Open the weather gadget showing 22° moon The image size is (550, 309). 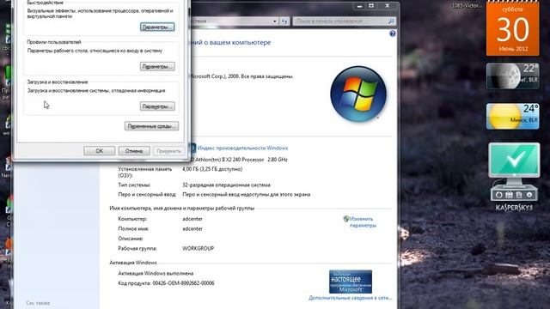point(512,76)
